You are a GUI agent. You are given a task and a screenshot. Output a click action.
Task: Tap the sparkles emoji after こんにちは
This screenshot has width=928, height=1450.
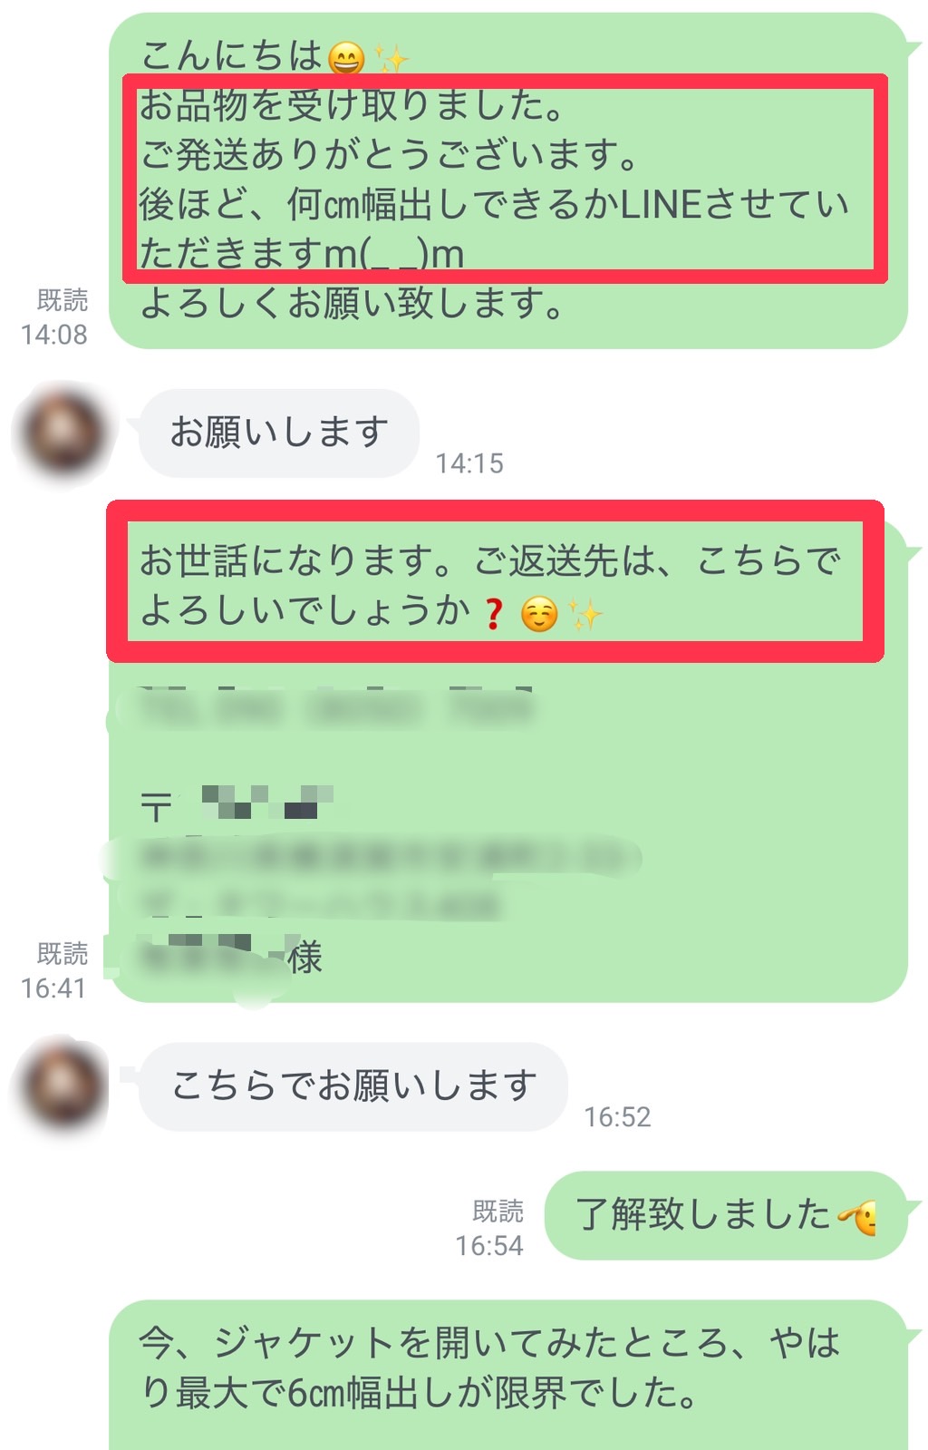point(392,59)
